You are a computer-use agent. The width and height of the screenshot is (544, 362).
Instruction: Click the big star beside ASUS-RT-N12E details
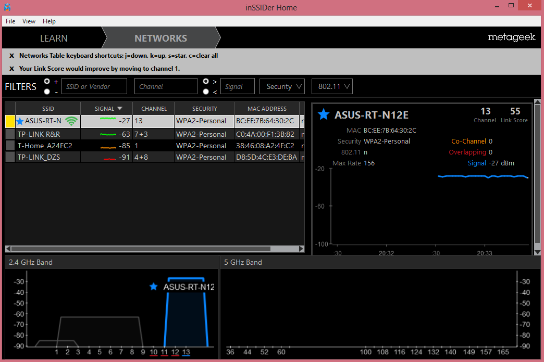tap(324, 114)
